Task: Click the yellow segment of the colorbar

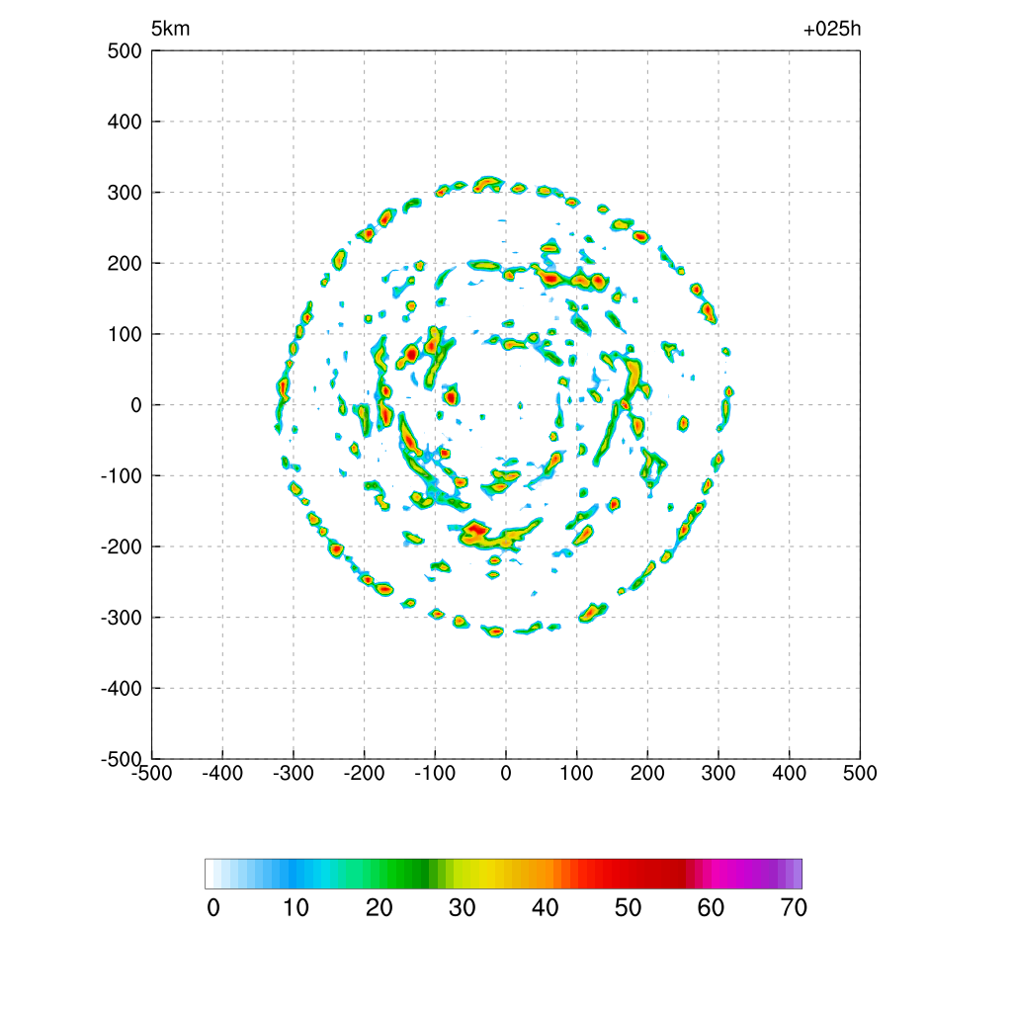Action: click(x=481, y=874)
